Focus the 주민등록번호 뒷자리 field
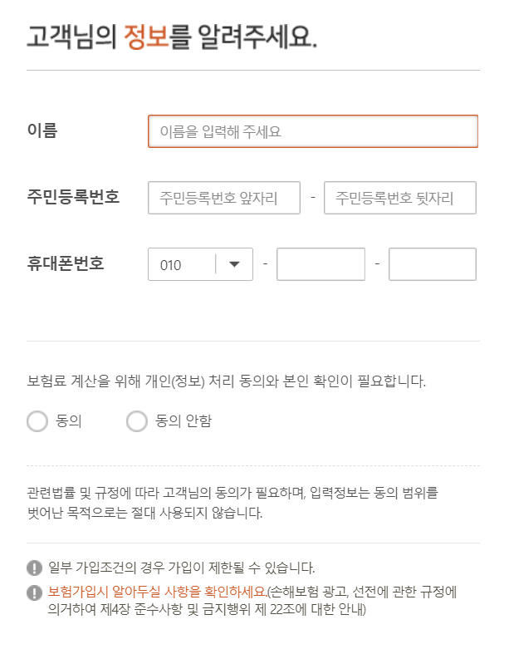The image size is (509, 649). [400, 198]
